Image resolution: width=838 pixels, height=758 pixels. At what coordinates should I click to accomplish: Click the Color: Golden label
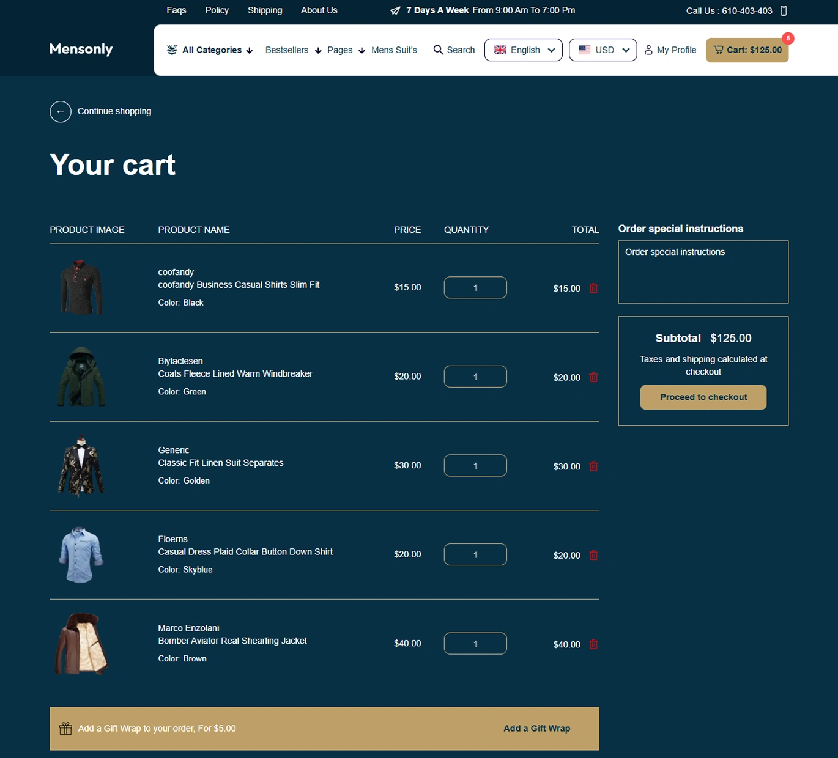(184, 480)
